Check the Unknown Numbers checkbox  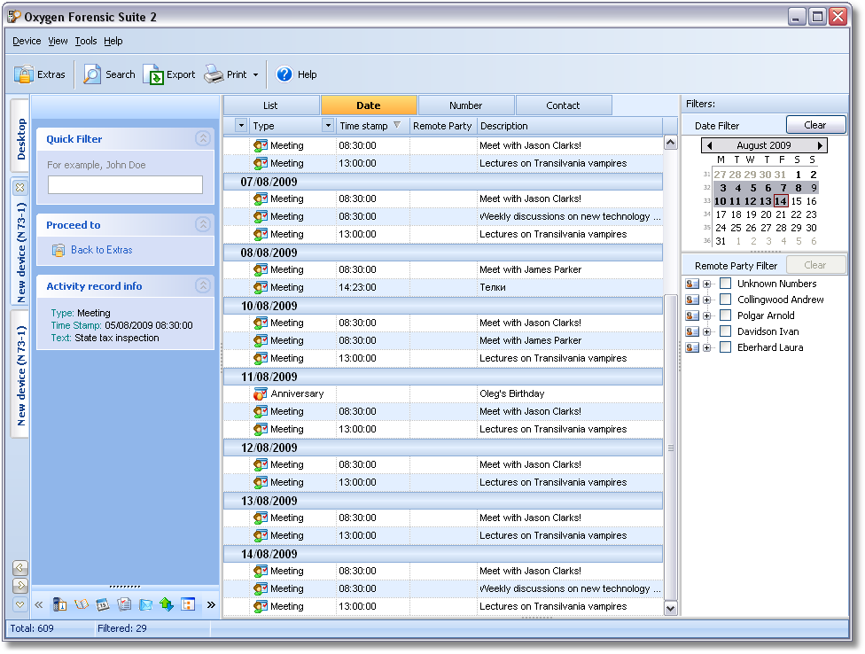pos(725,284)
